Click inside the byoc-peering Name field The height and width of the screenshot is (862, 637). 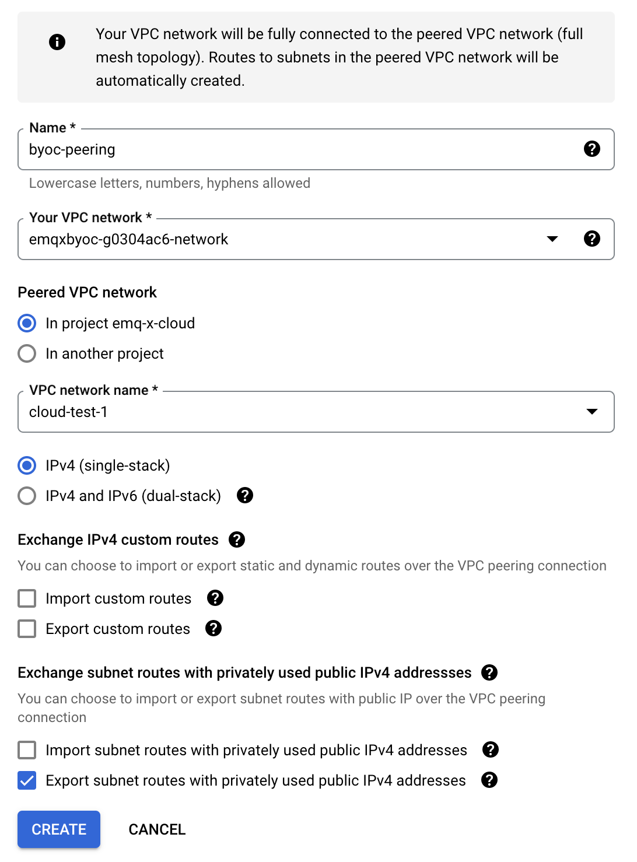point(233,149)
